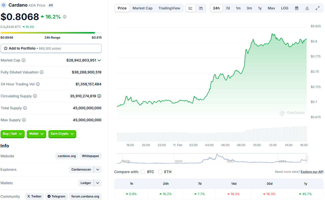Show Market Cap info tooltip icon
The width and height of the screenshot is (325, 200).
coord(23,60)
